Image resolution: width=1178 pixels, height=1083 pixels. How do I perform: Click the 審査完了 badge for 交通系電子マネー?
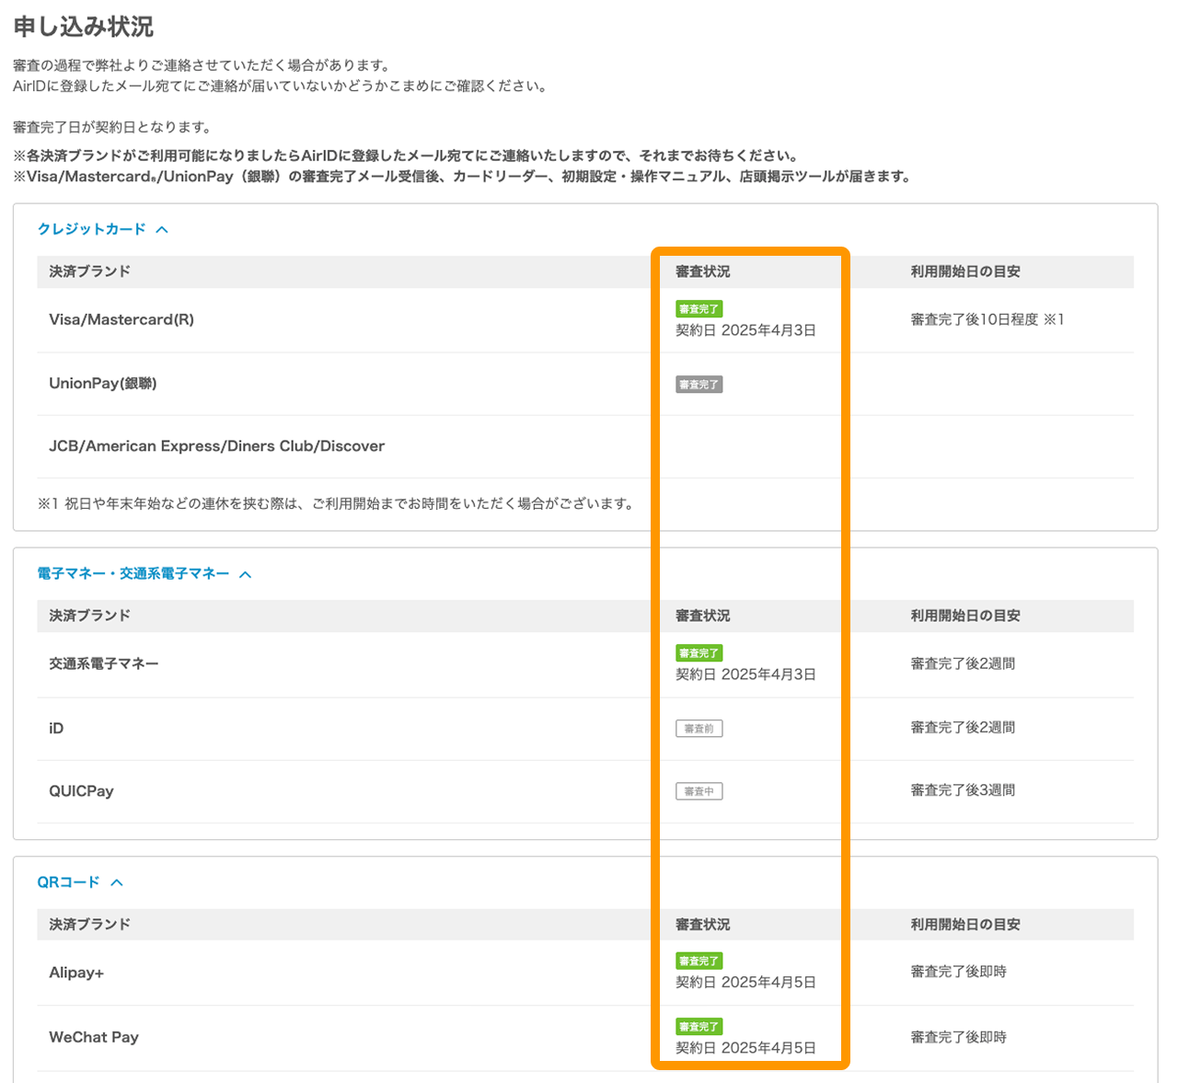point(699,653)
